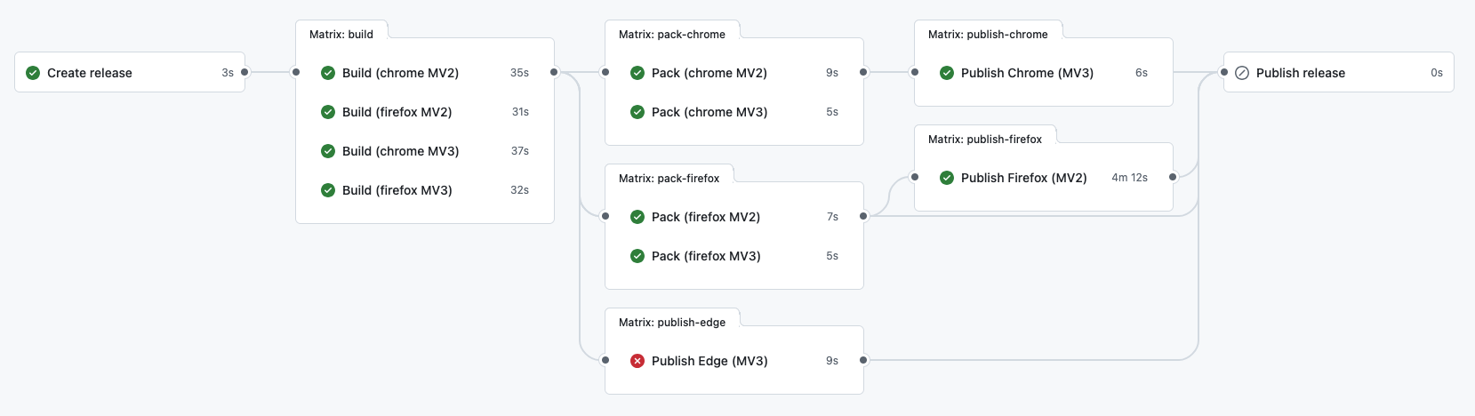Click the output connector dot of Create release
This screenshot has width=1475, height=416.
coord(244,72)
